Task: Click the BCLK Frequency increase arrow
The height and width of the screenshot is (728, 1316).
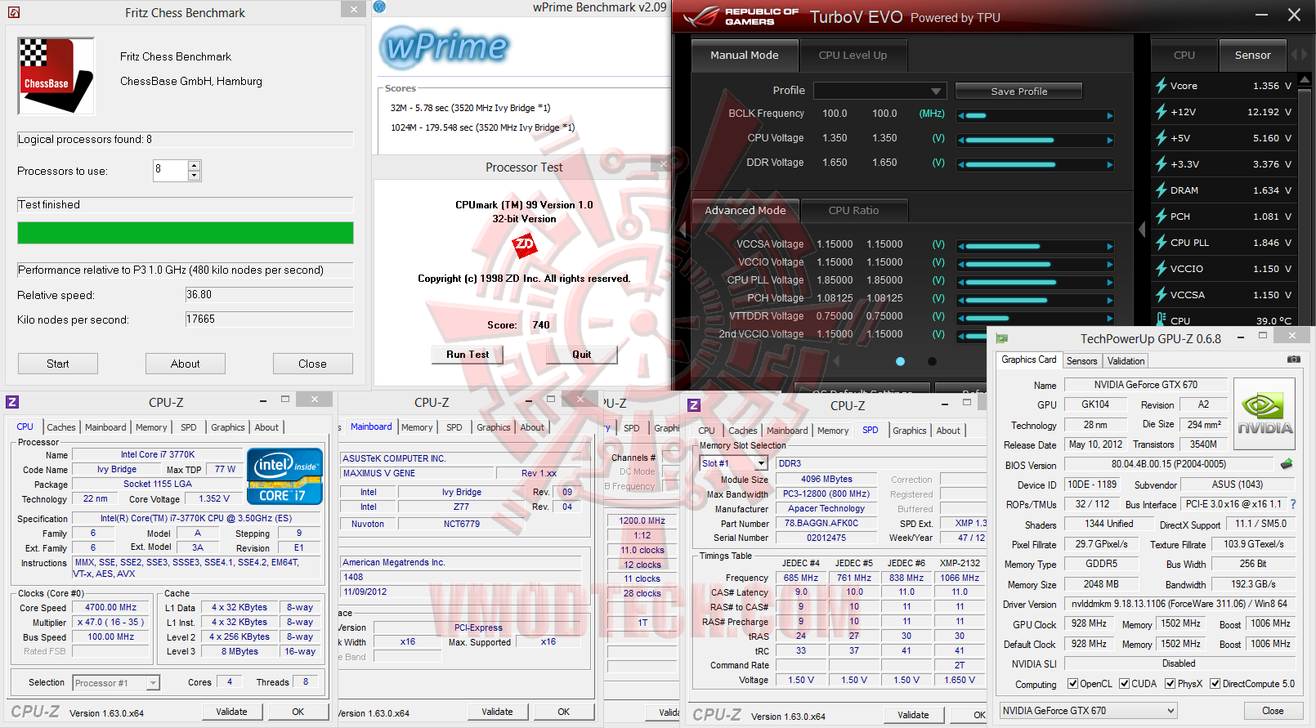Action: 1110,115
